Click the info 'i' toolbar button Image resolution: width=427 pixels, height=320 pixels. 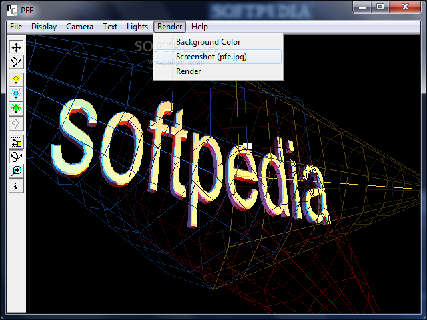[16, 186]
